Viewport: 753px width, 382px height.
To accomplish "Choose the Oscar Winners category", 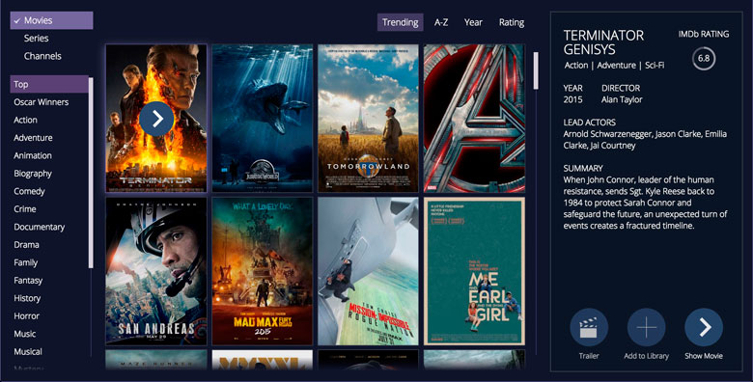I will coord(42,102).
